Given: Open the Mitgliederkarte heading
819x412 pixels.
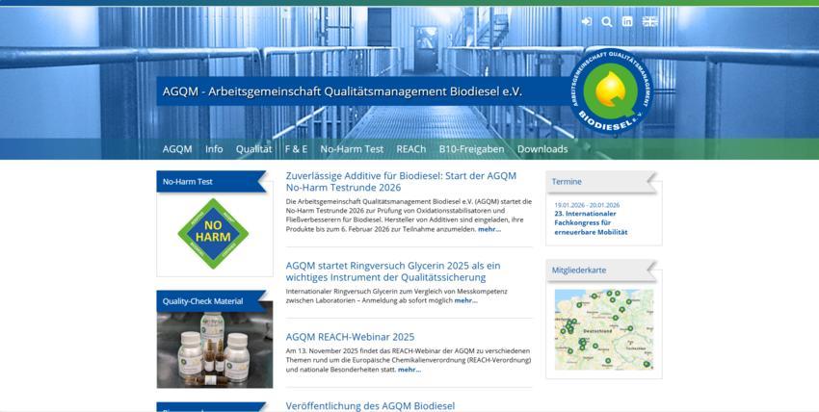Looking at the screenshot, I should coord(579,270).
